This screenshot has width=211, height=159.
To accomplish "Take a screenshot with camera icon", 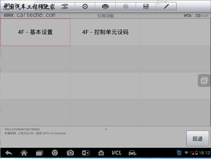I will 70,153.
